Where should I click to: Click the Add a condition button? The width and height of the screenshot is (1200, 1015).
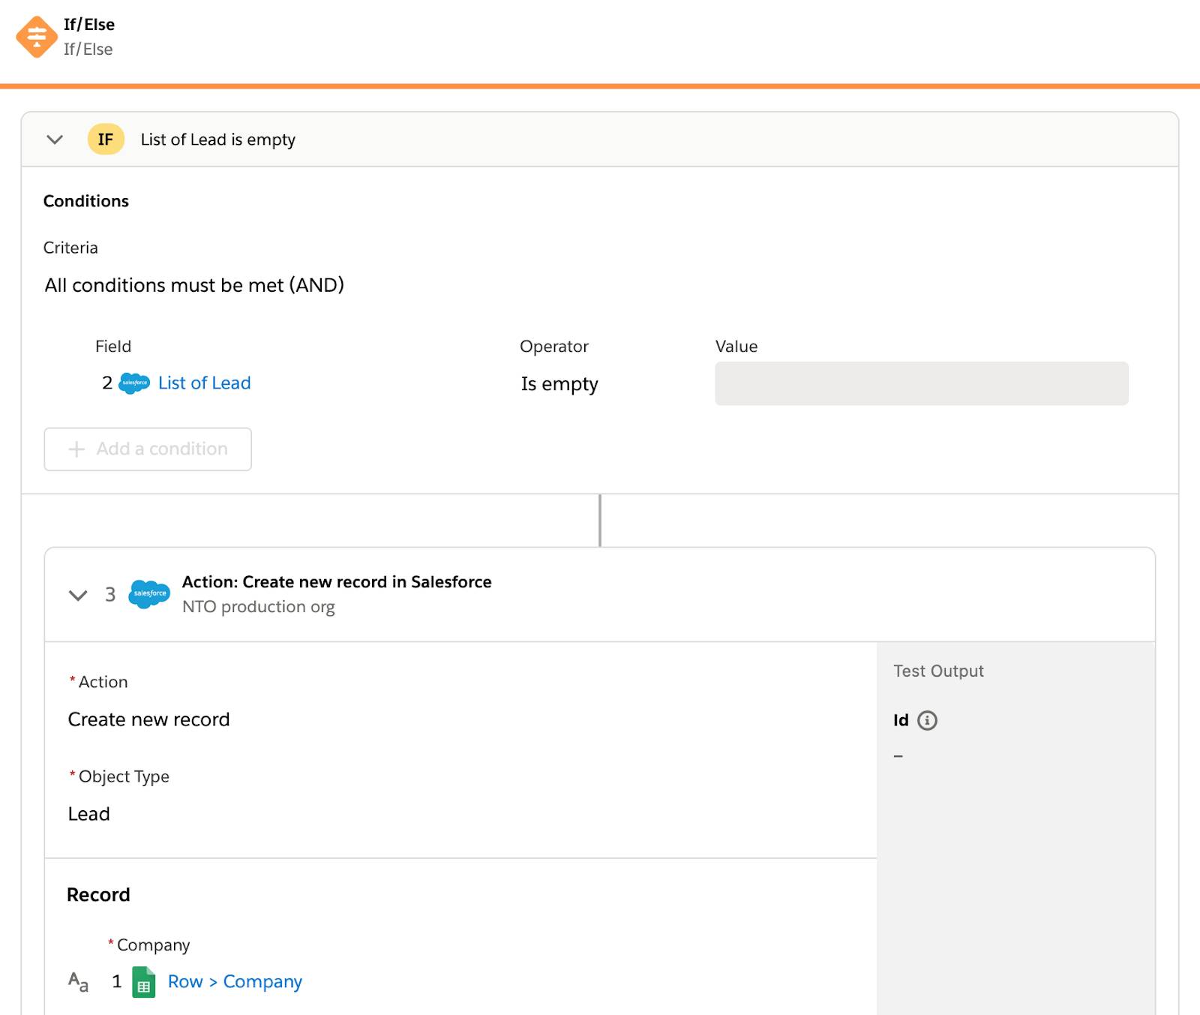(x=148, y=449)
